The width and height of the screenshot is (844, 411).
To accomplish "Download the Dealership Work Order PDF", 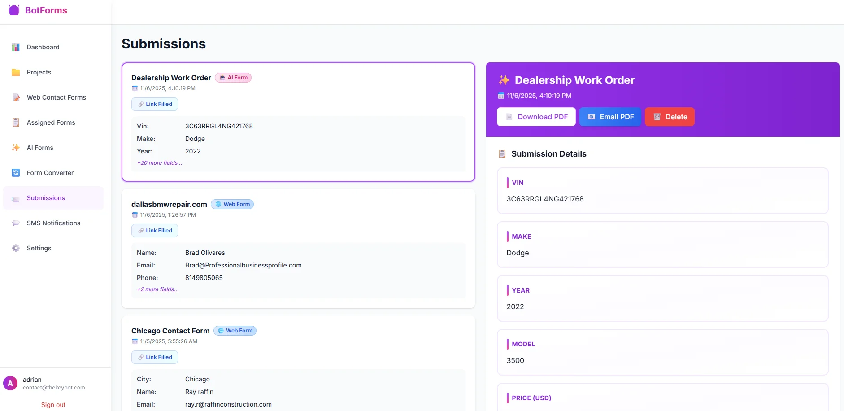I will coord(536,117).
